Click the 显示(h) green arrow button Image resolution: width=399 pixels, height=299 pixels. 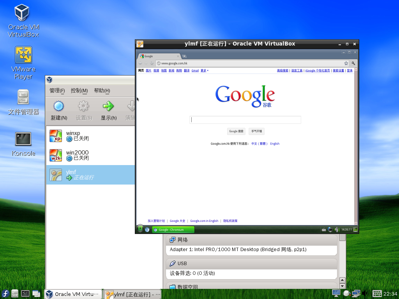tap(109, 111)
